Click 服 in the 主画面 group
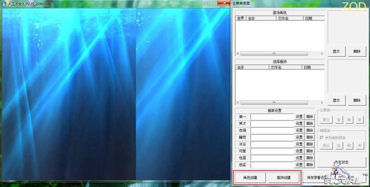Image resolution: width=370 pixels, height=187 pixels. coord(360,120)
